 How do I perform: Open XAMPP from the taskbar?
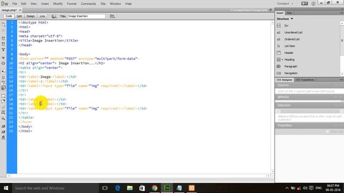(191, 188)
